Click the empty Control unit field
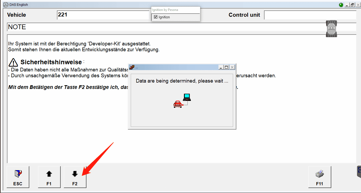 (x=310, y=15)
